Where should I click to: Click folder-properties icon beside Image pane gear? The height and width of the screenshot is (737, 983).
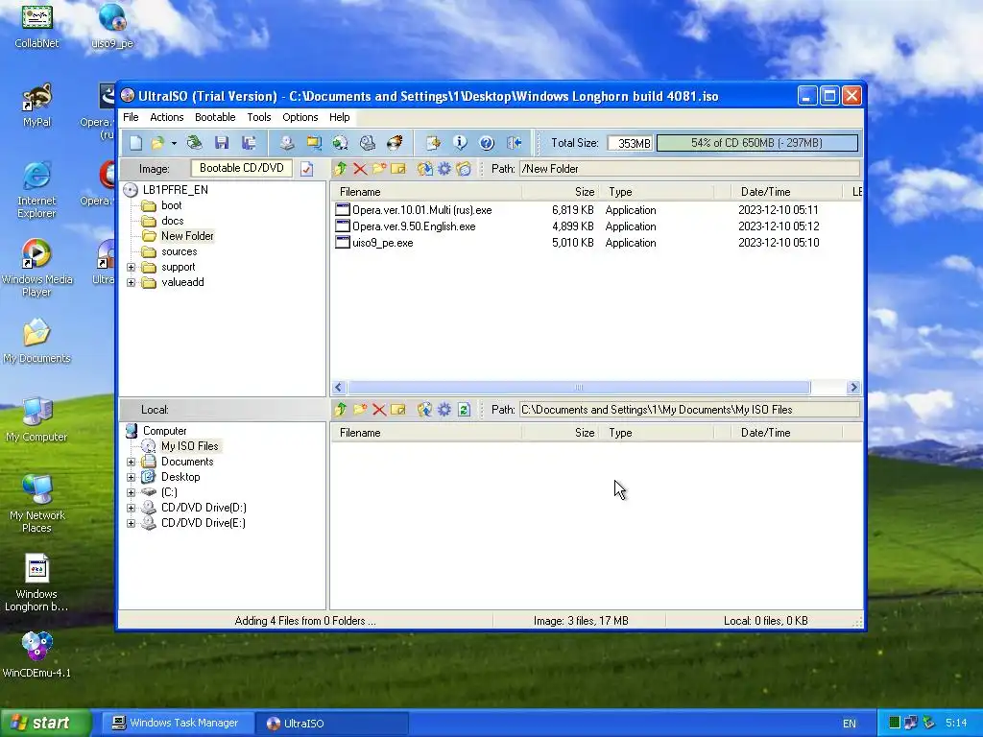[464, 169]
